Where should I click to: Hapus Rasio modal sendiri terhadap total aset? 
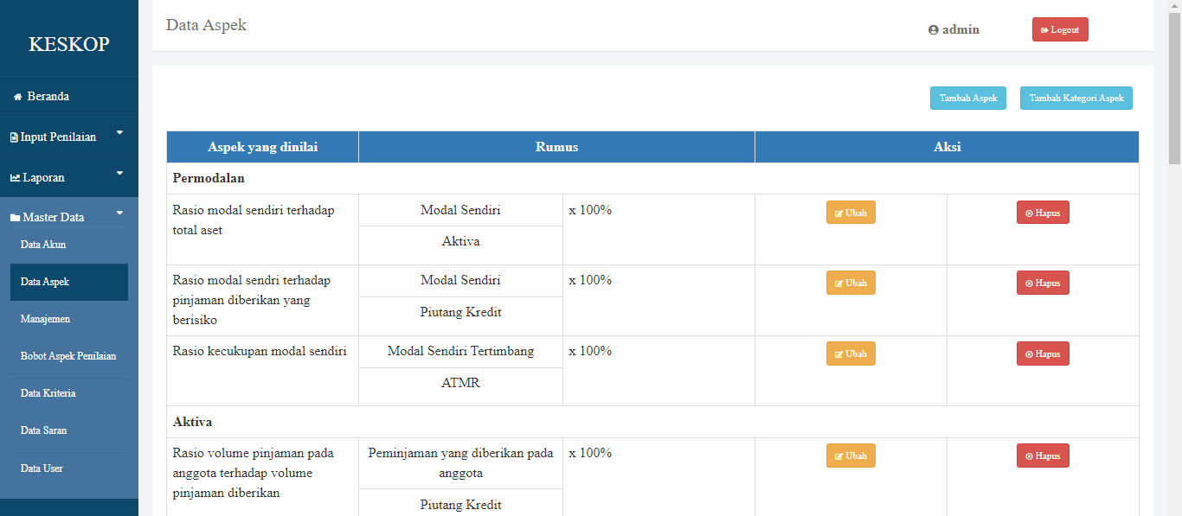click(1043, 212)
